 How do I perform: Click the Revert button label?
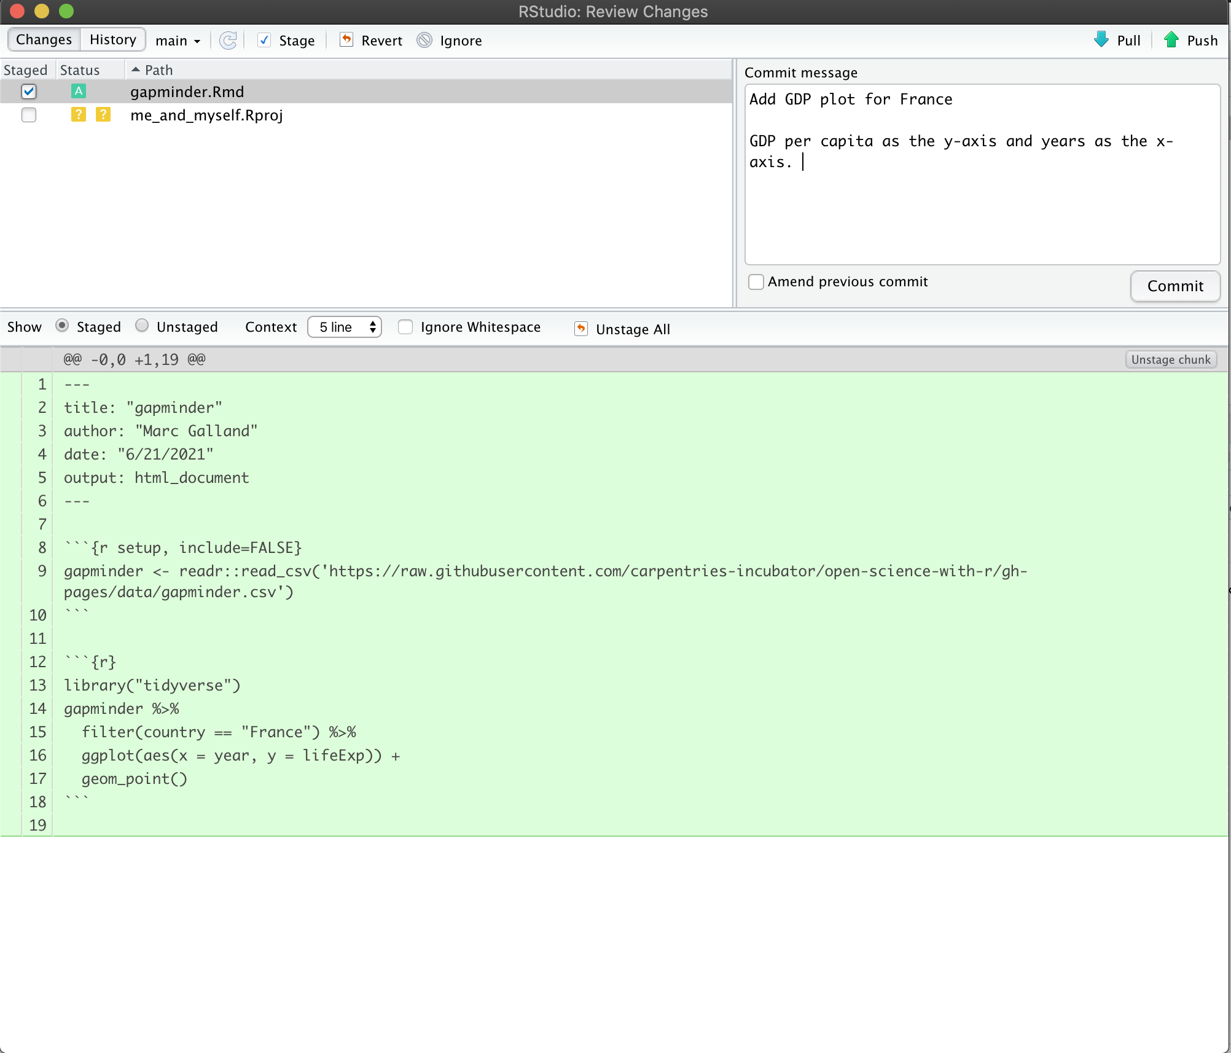pyautogui.click(x=382, y=41)
